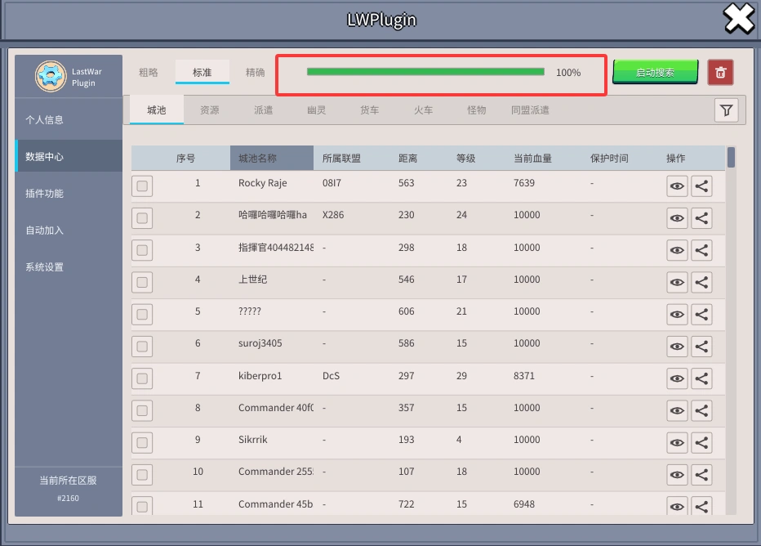Viewport: 761px width, 546px height.
Task: Switch to 精确 precision tab
Action: tap(256, 73)
